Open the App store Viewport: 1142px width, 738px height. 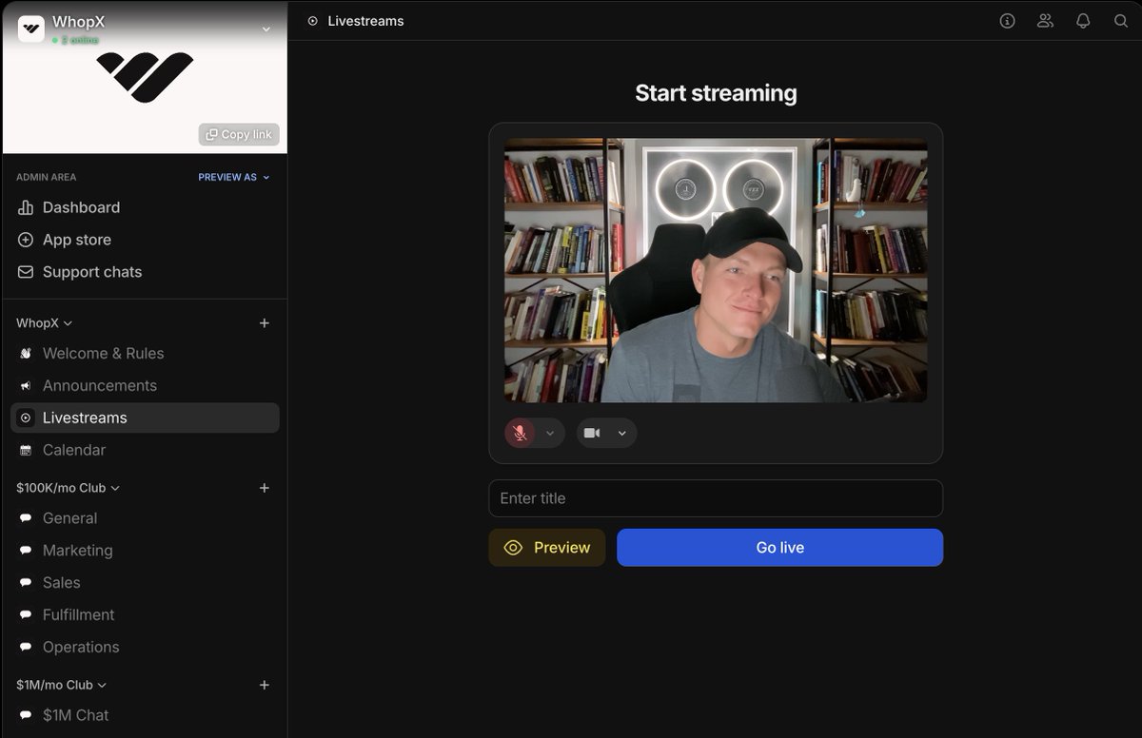click(x=76, y=240)
